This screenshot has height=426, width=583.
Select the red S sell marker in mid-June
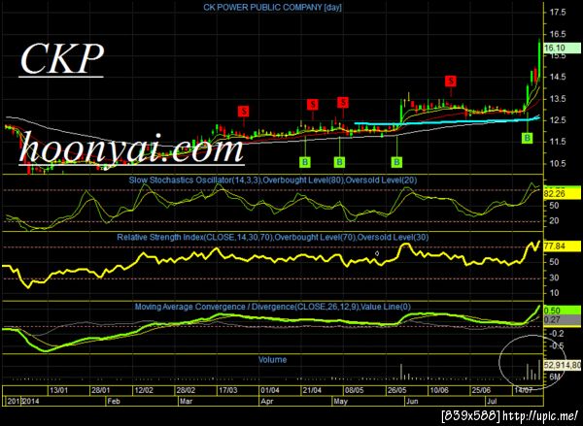click(x=451, y=81)
